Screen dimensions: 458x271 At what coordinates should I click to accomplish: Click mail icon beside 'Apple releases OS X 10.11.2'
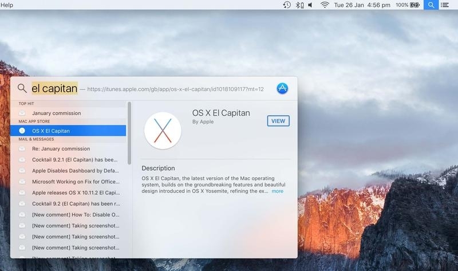[22, 193]
